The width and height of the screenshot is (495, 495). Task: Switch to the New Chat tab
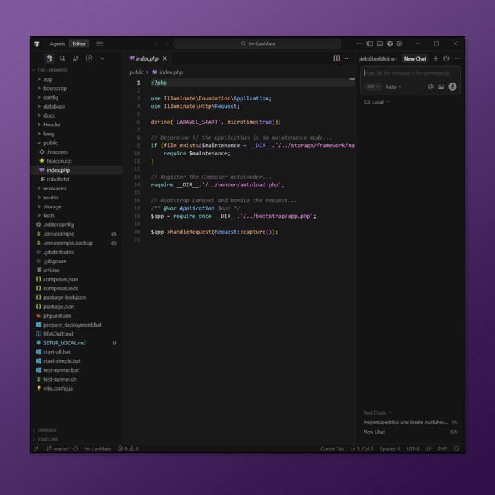[x=415, y=58]
